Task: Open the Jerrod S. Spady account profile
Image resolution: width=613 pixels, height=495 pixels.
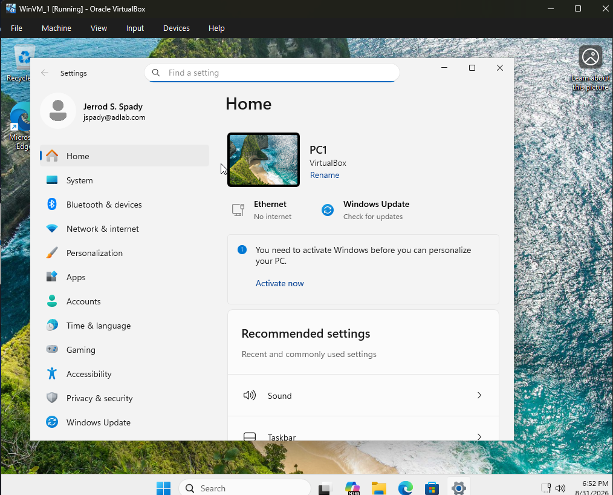Action: (x=94, y=111)
